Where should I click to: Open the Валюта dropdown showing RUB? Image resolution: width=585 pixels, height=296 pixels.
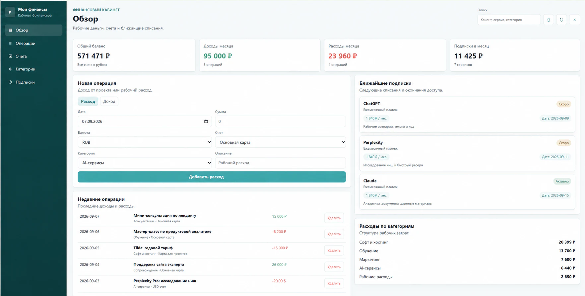[145, 142]
